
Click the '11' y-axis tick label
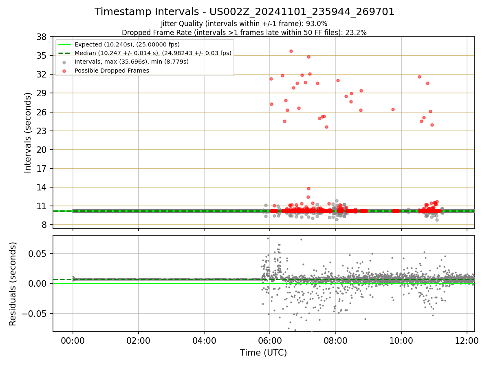42,206
